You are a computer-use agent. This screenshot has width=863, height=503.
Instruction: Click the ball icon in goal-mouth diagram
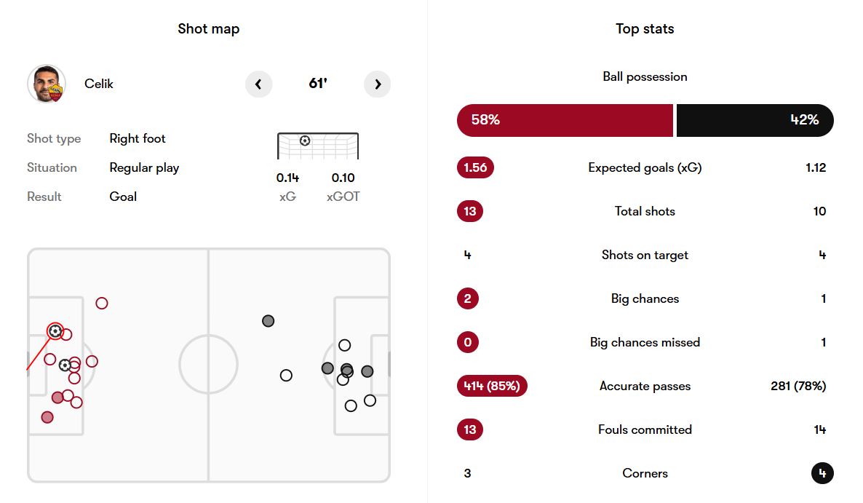305,140
